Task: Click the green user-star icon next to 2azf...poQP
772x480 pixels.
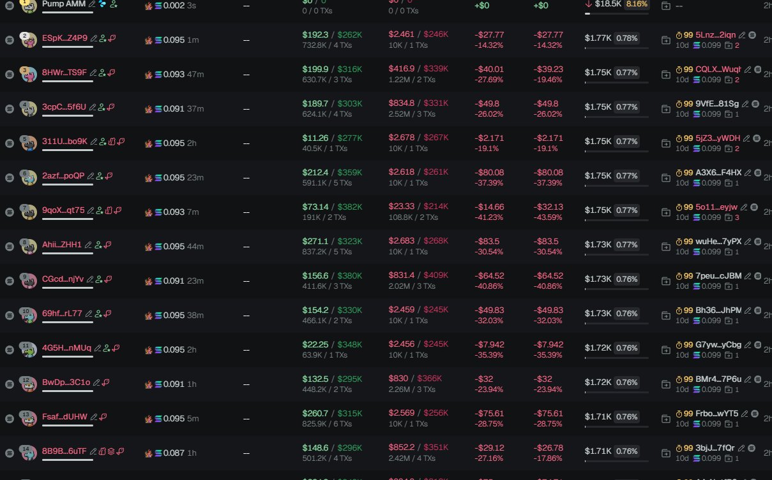Action: 100,176
